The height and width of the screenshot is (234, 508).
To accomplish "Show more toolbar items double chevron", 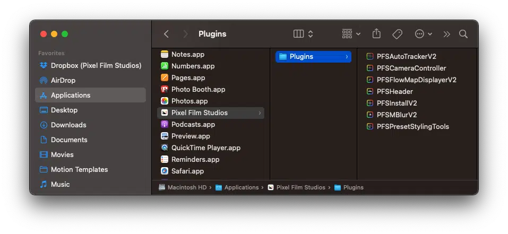I will [447, 34].
